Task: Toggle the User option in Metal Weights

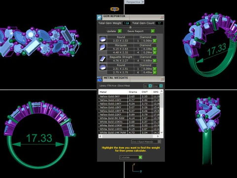Action: pyautogui.click(x=161, y=86)
